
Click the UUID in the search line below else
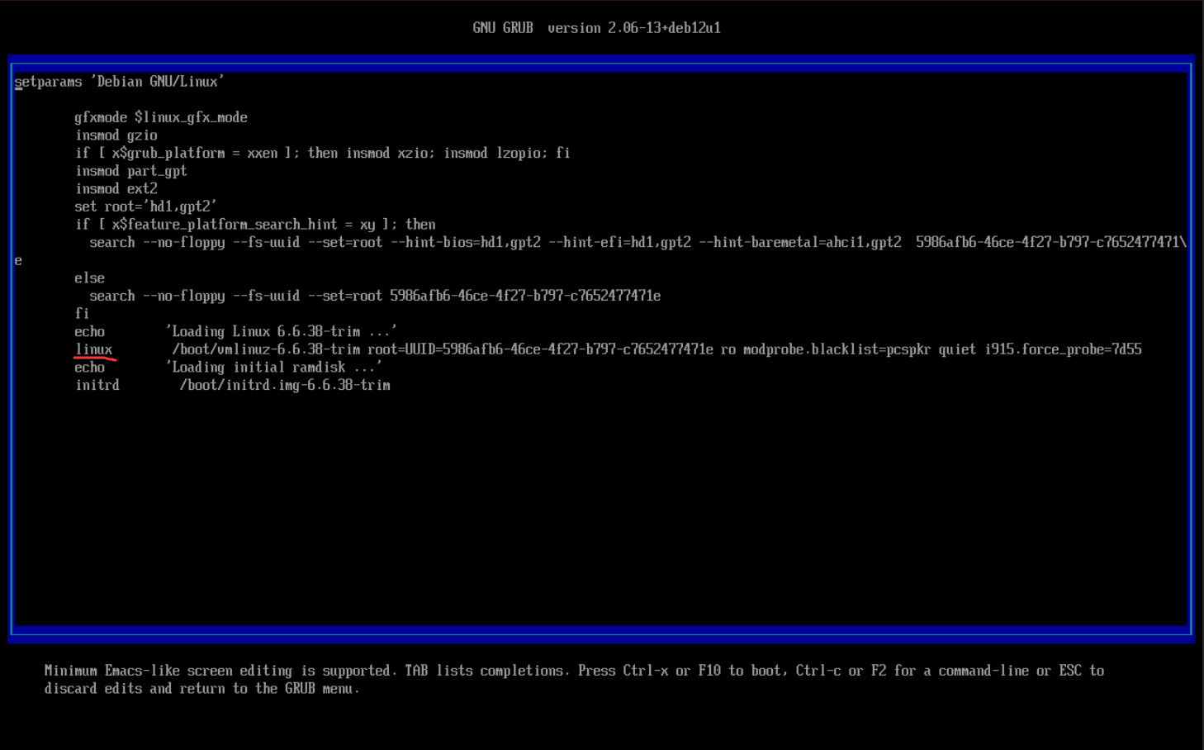pos(525,297)
